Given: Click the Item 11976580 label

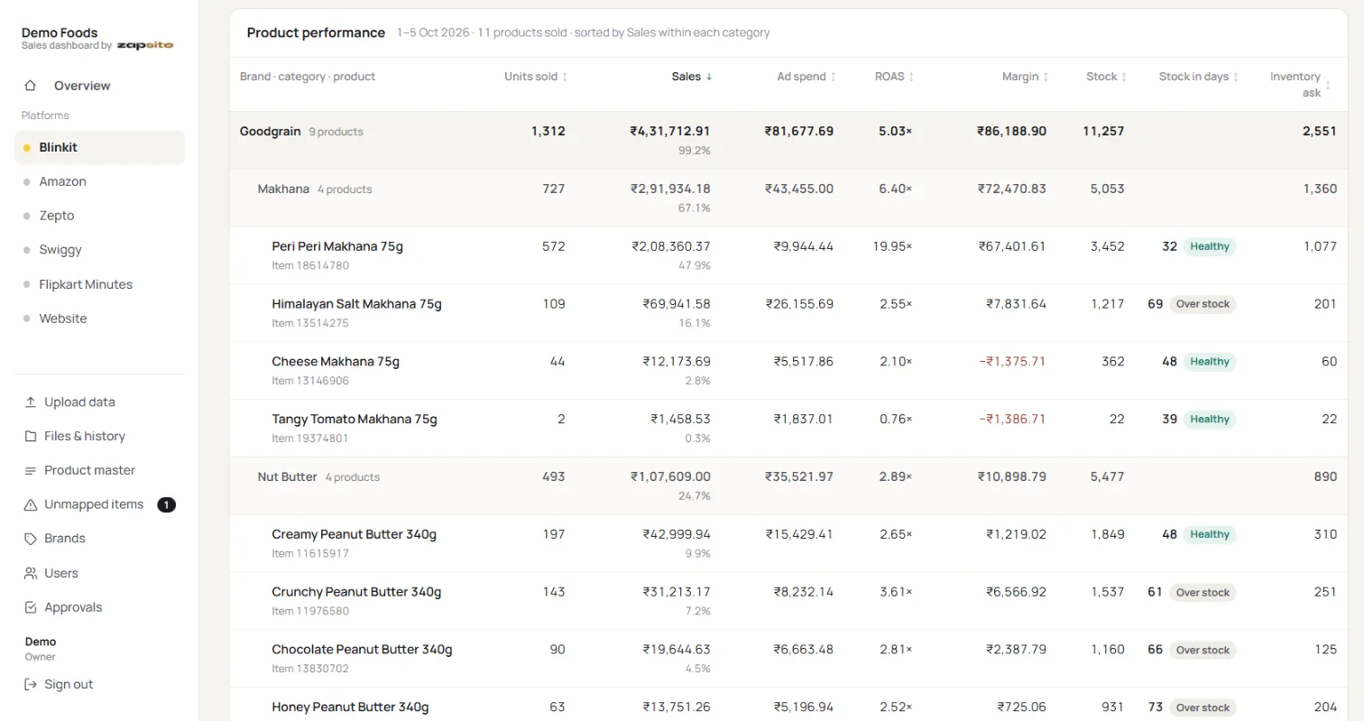Looking at the screenshot, I should [x=310, y=612].
